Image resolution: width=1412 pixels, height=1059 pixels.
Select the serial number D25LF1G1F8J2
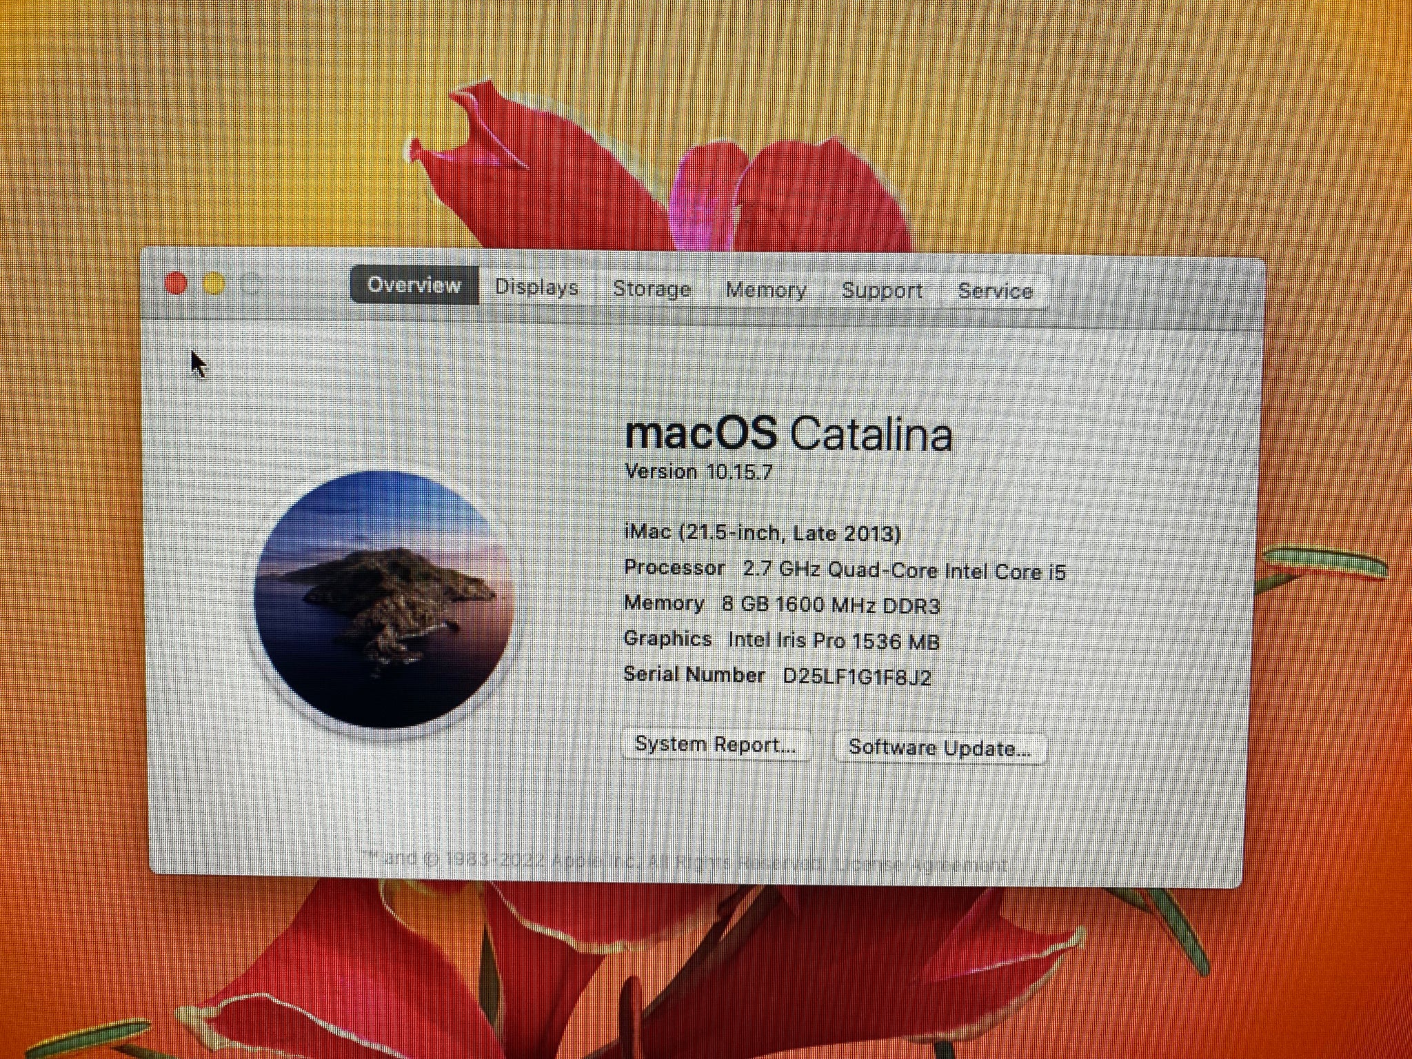click(x=857, y=676)
